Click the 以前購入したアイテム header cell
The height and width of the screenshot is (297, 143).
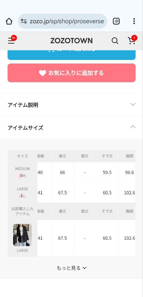[x=23, y=211]
